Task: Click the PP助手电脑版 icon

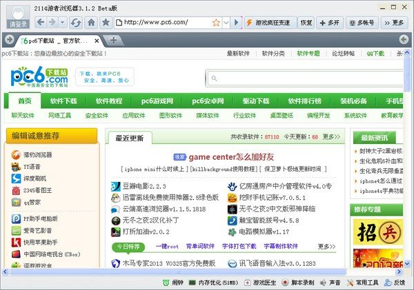Action: pos(16,219)
